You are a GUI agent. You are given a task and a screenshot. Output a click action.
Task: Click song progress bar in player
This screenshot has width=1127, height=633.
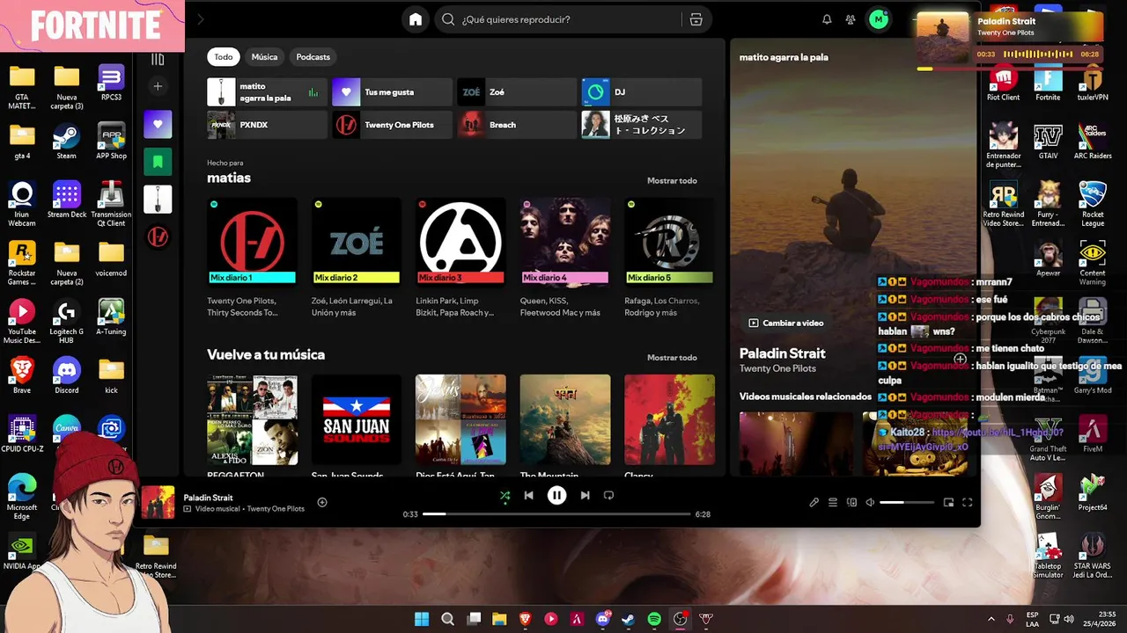coord(556,513)
